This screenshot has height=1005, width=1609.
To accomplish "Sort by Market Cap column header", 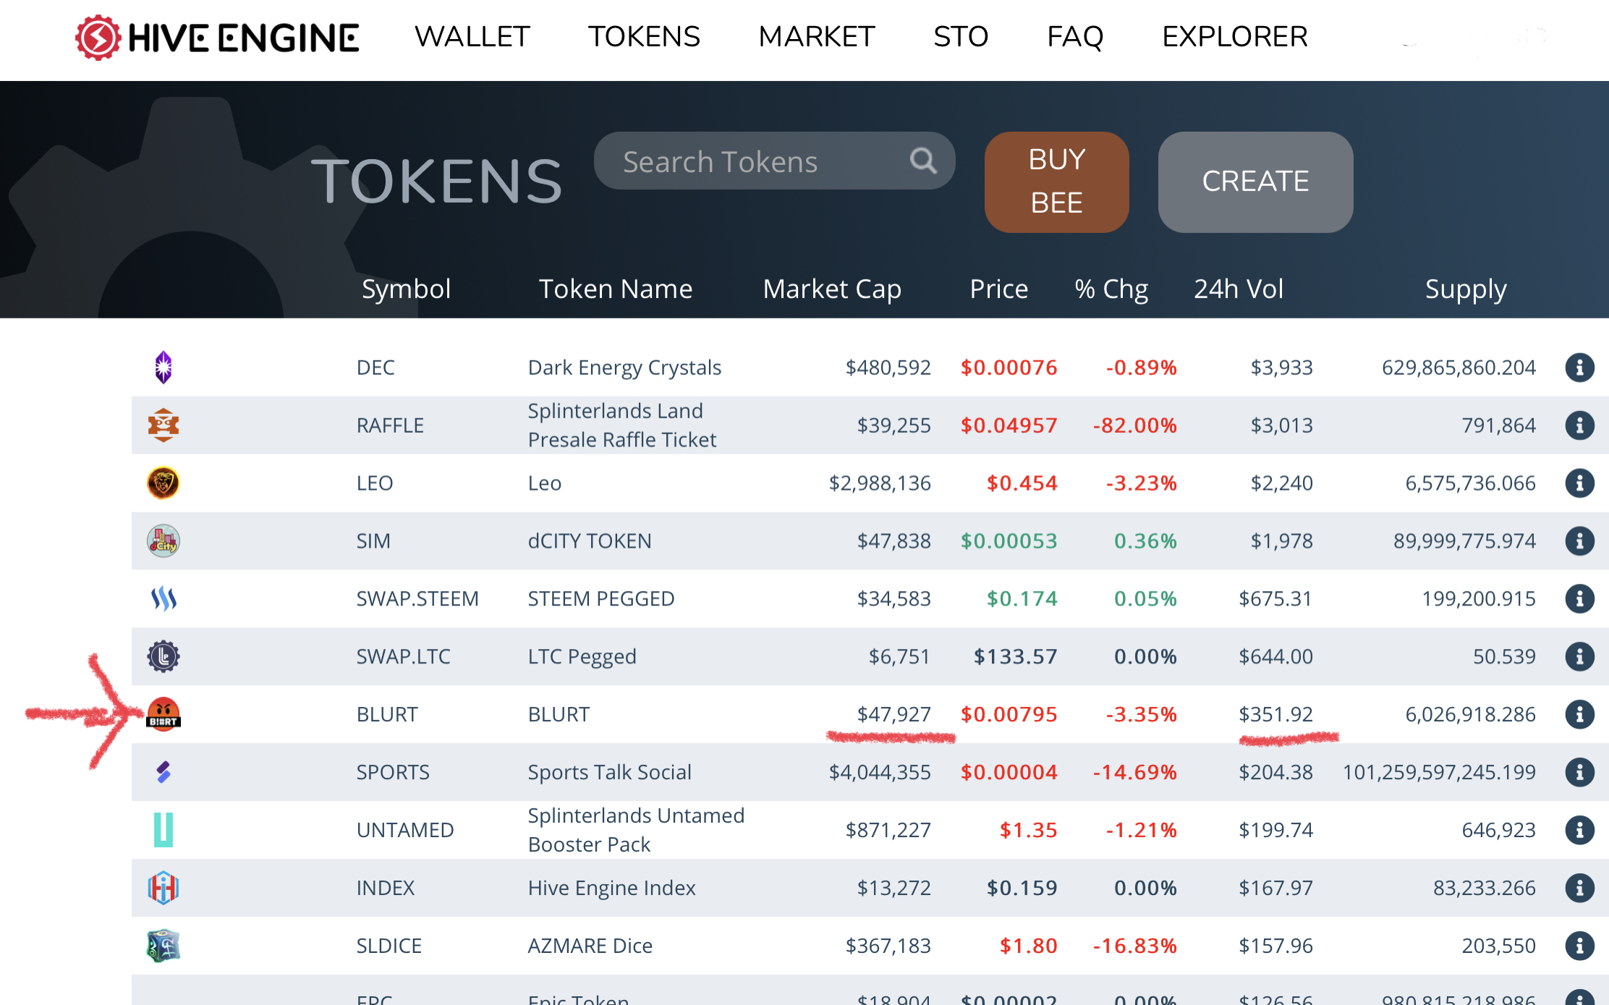I will [832, 289].
